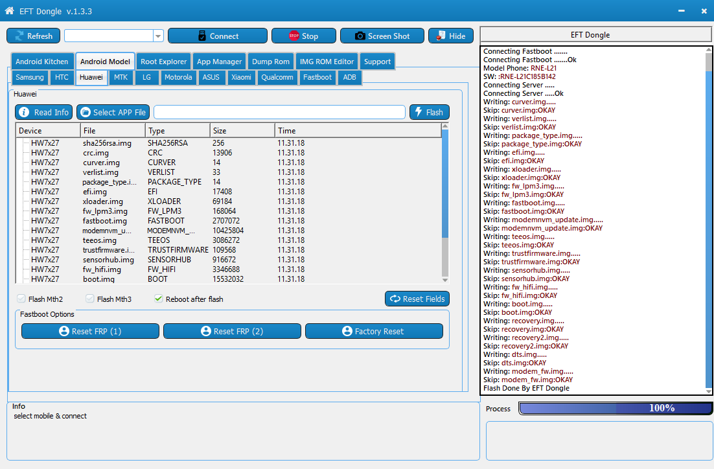Open the Support tab

pyautogui.click(x=377, y=62)
